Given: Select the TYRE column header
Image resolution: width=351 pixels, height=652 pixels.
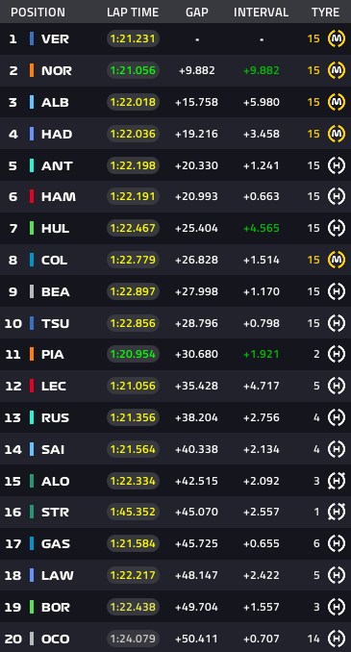Looking at the screenshot, I should click(326, 13).
